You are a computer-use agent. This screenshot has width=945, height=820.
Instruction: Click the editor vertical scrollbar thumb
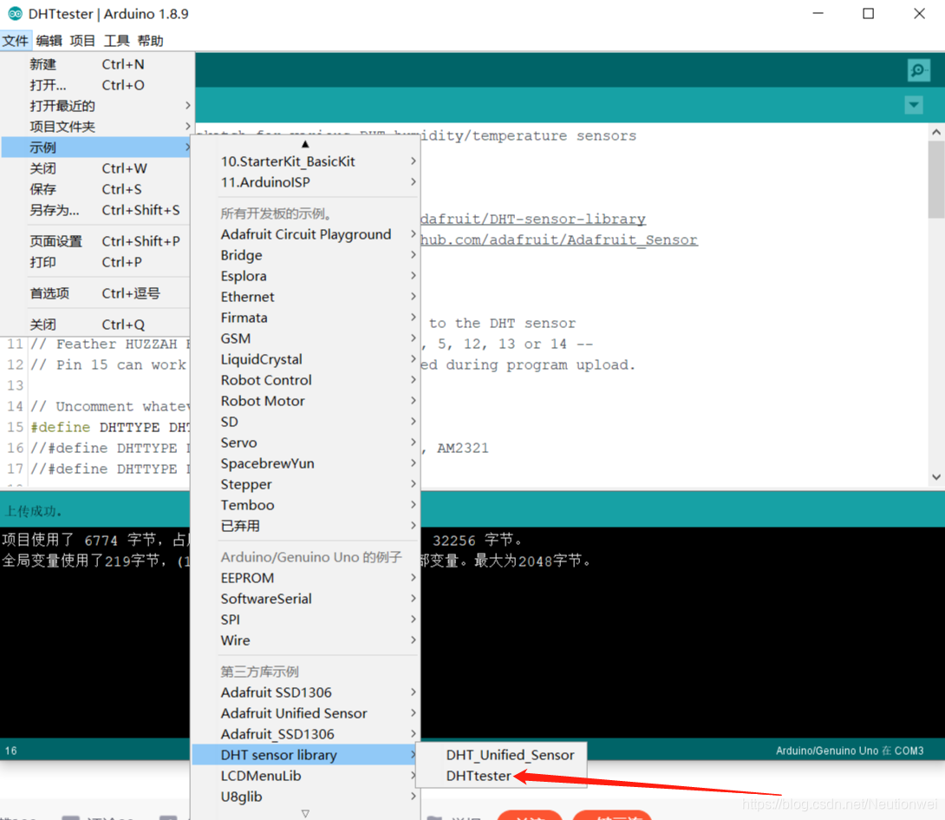[x=936, y=180]
